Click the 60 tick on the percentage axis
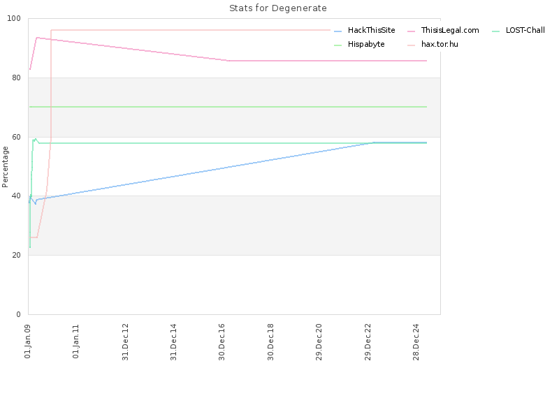559x419 pixels. tap(16, 137)
